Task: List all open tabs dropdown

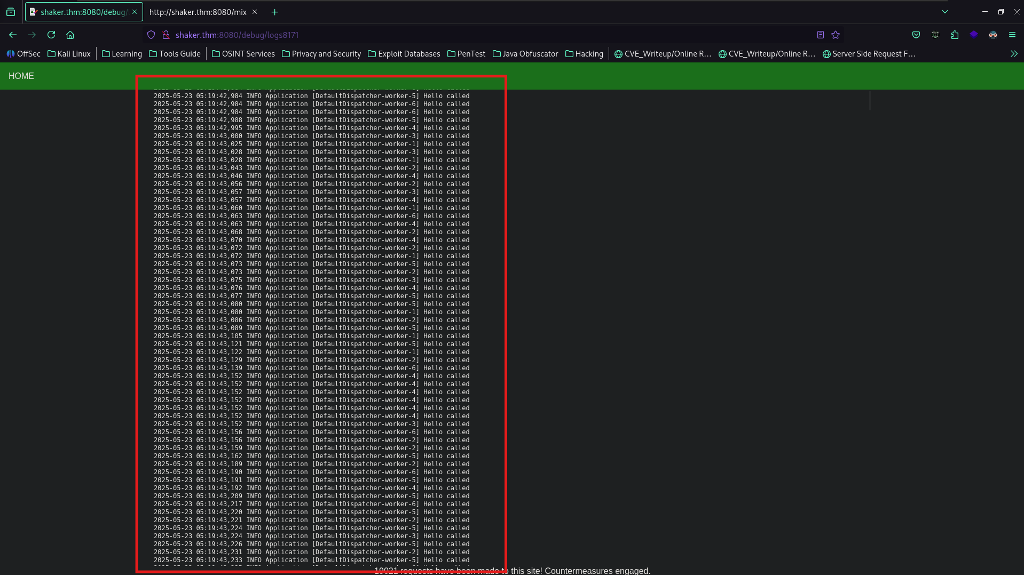Action: (x=945, y=12)
